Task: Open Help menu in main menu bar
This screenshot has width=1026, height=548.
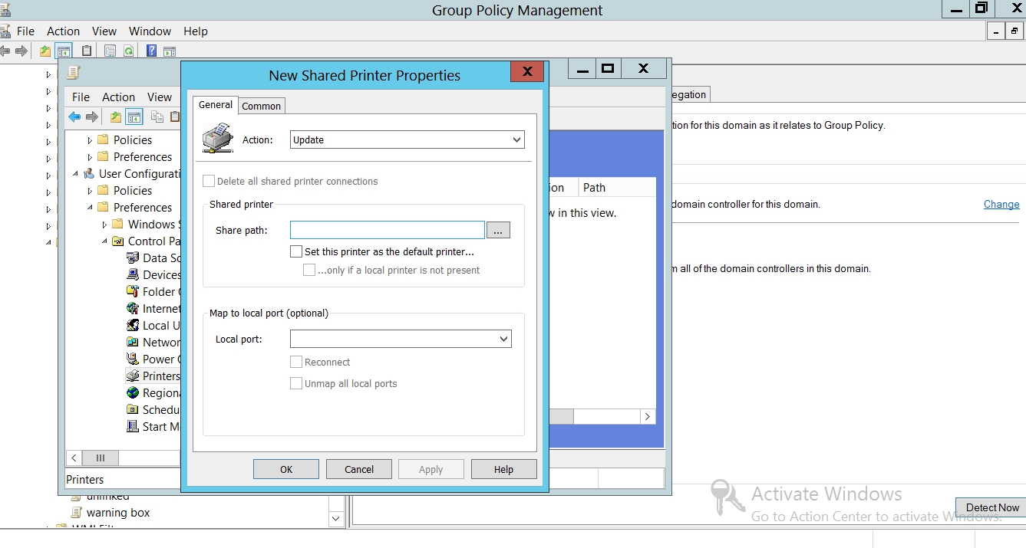Action: 196,31
